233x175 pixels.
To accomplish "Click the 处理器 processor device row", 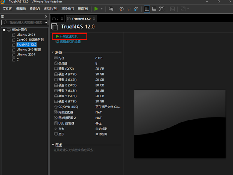I will [87, 63].
